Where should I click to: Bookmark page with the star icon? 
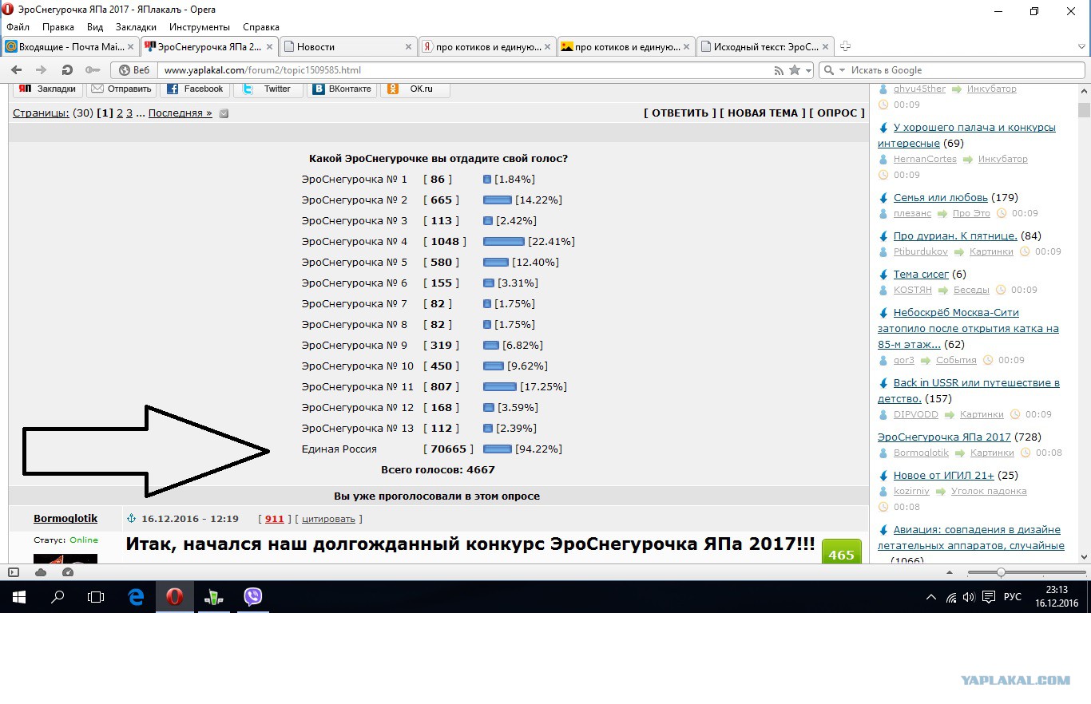(795, 70)
